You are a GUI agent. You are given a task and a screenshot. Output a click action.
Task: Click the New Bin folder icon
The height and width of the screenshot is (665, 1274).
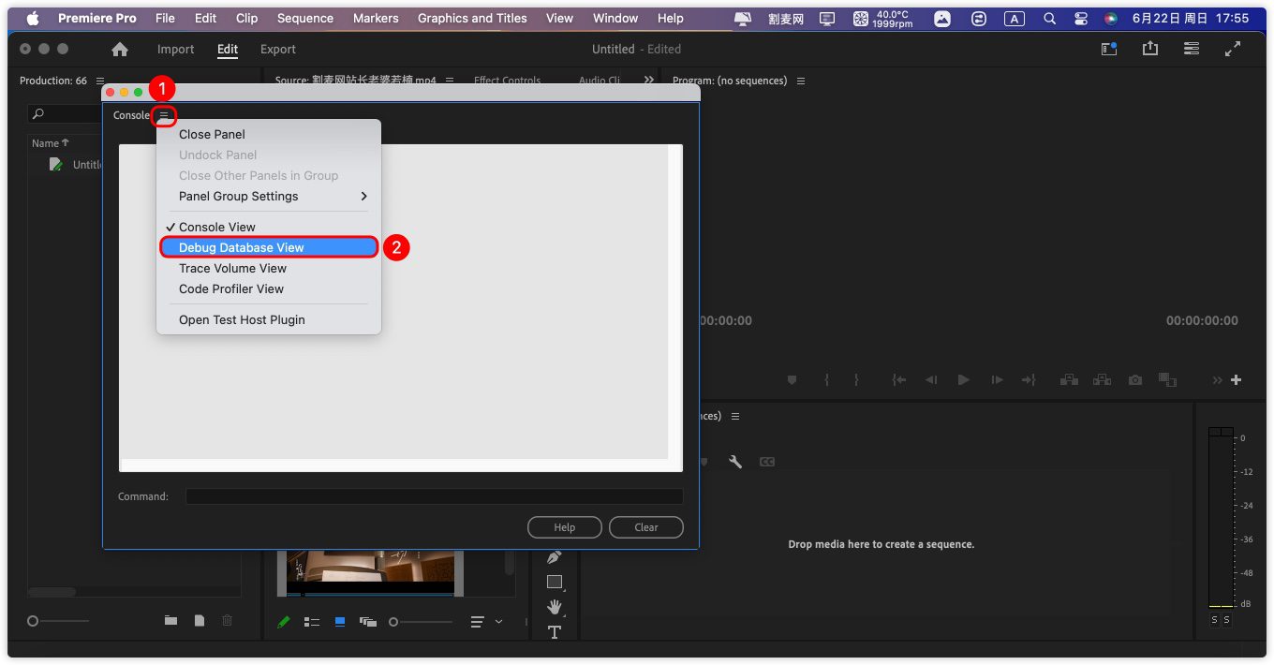[170, 621]
